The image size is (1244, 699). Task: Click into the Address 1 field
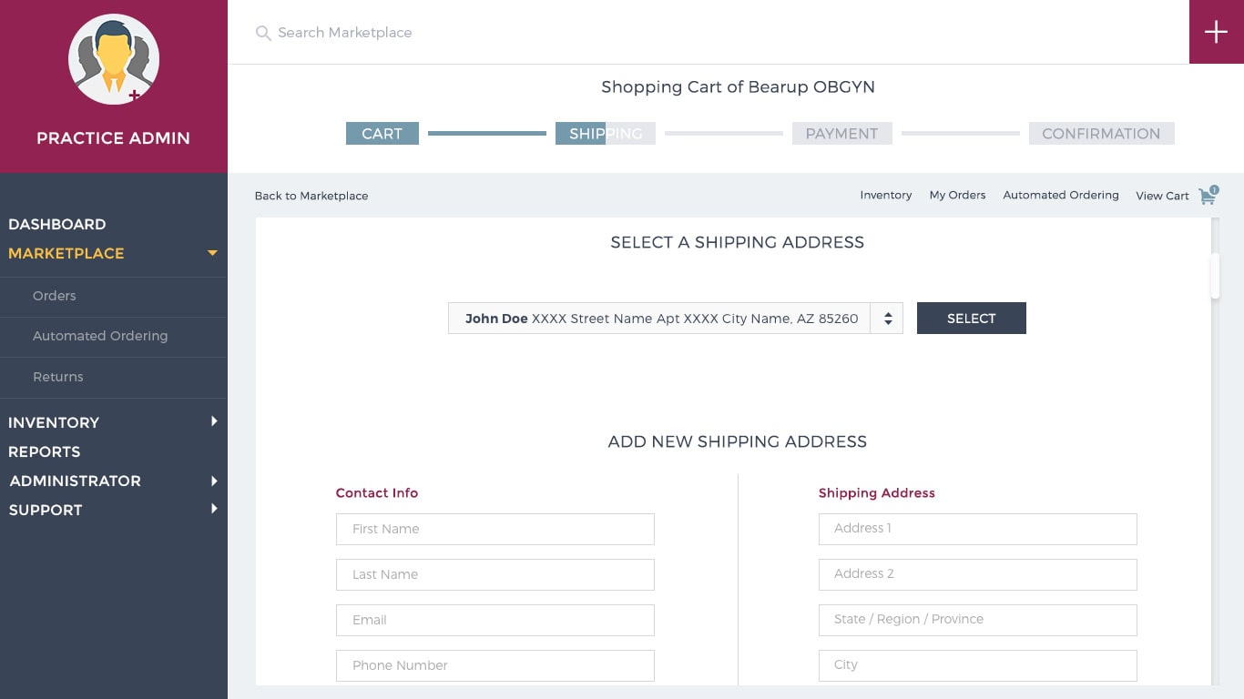point(977,529)
